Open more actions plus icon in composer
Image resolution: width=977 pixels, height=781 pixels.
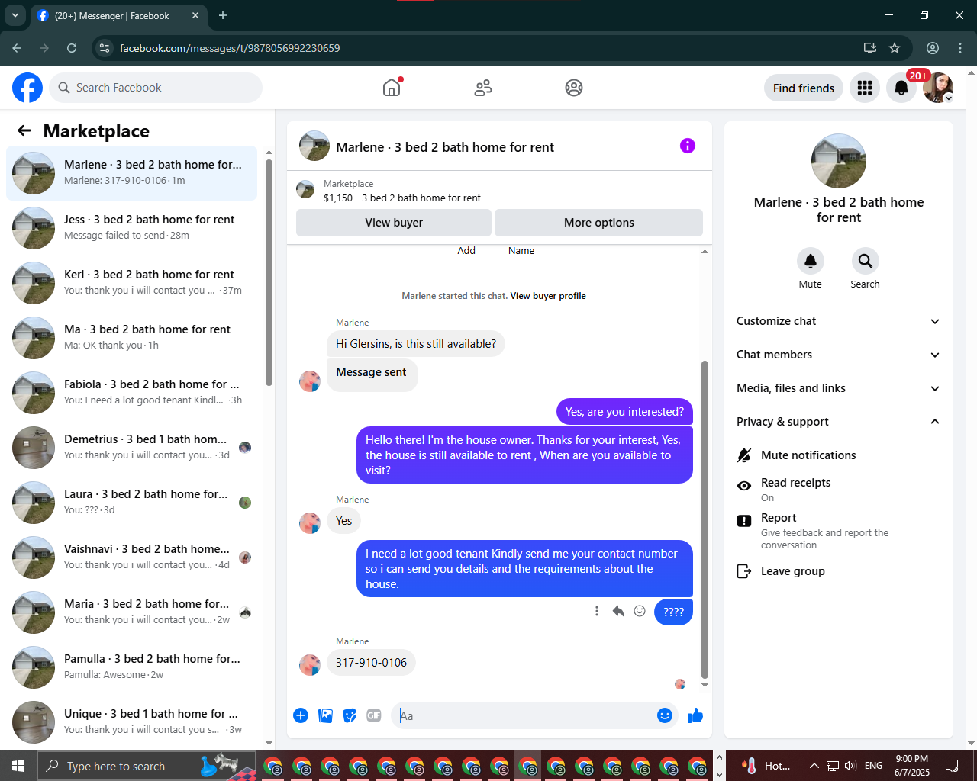point(301,715)
